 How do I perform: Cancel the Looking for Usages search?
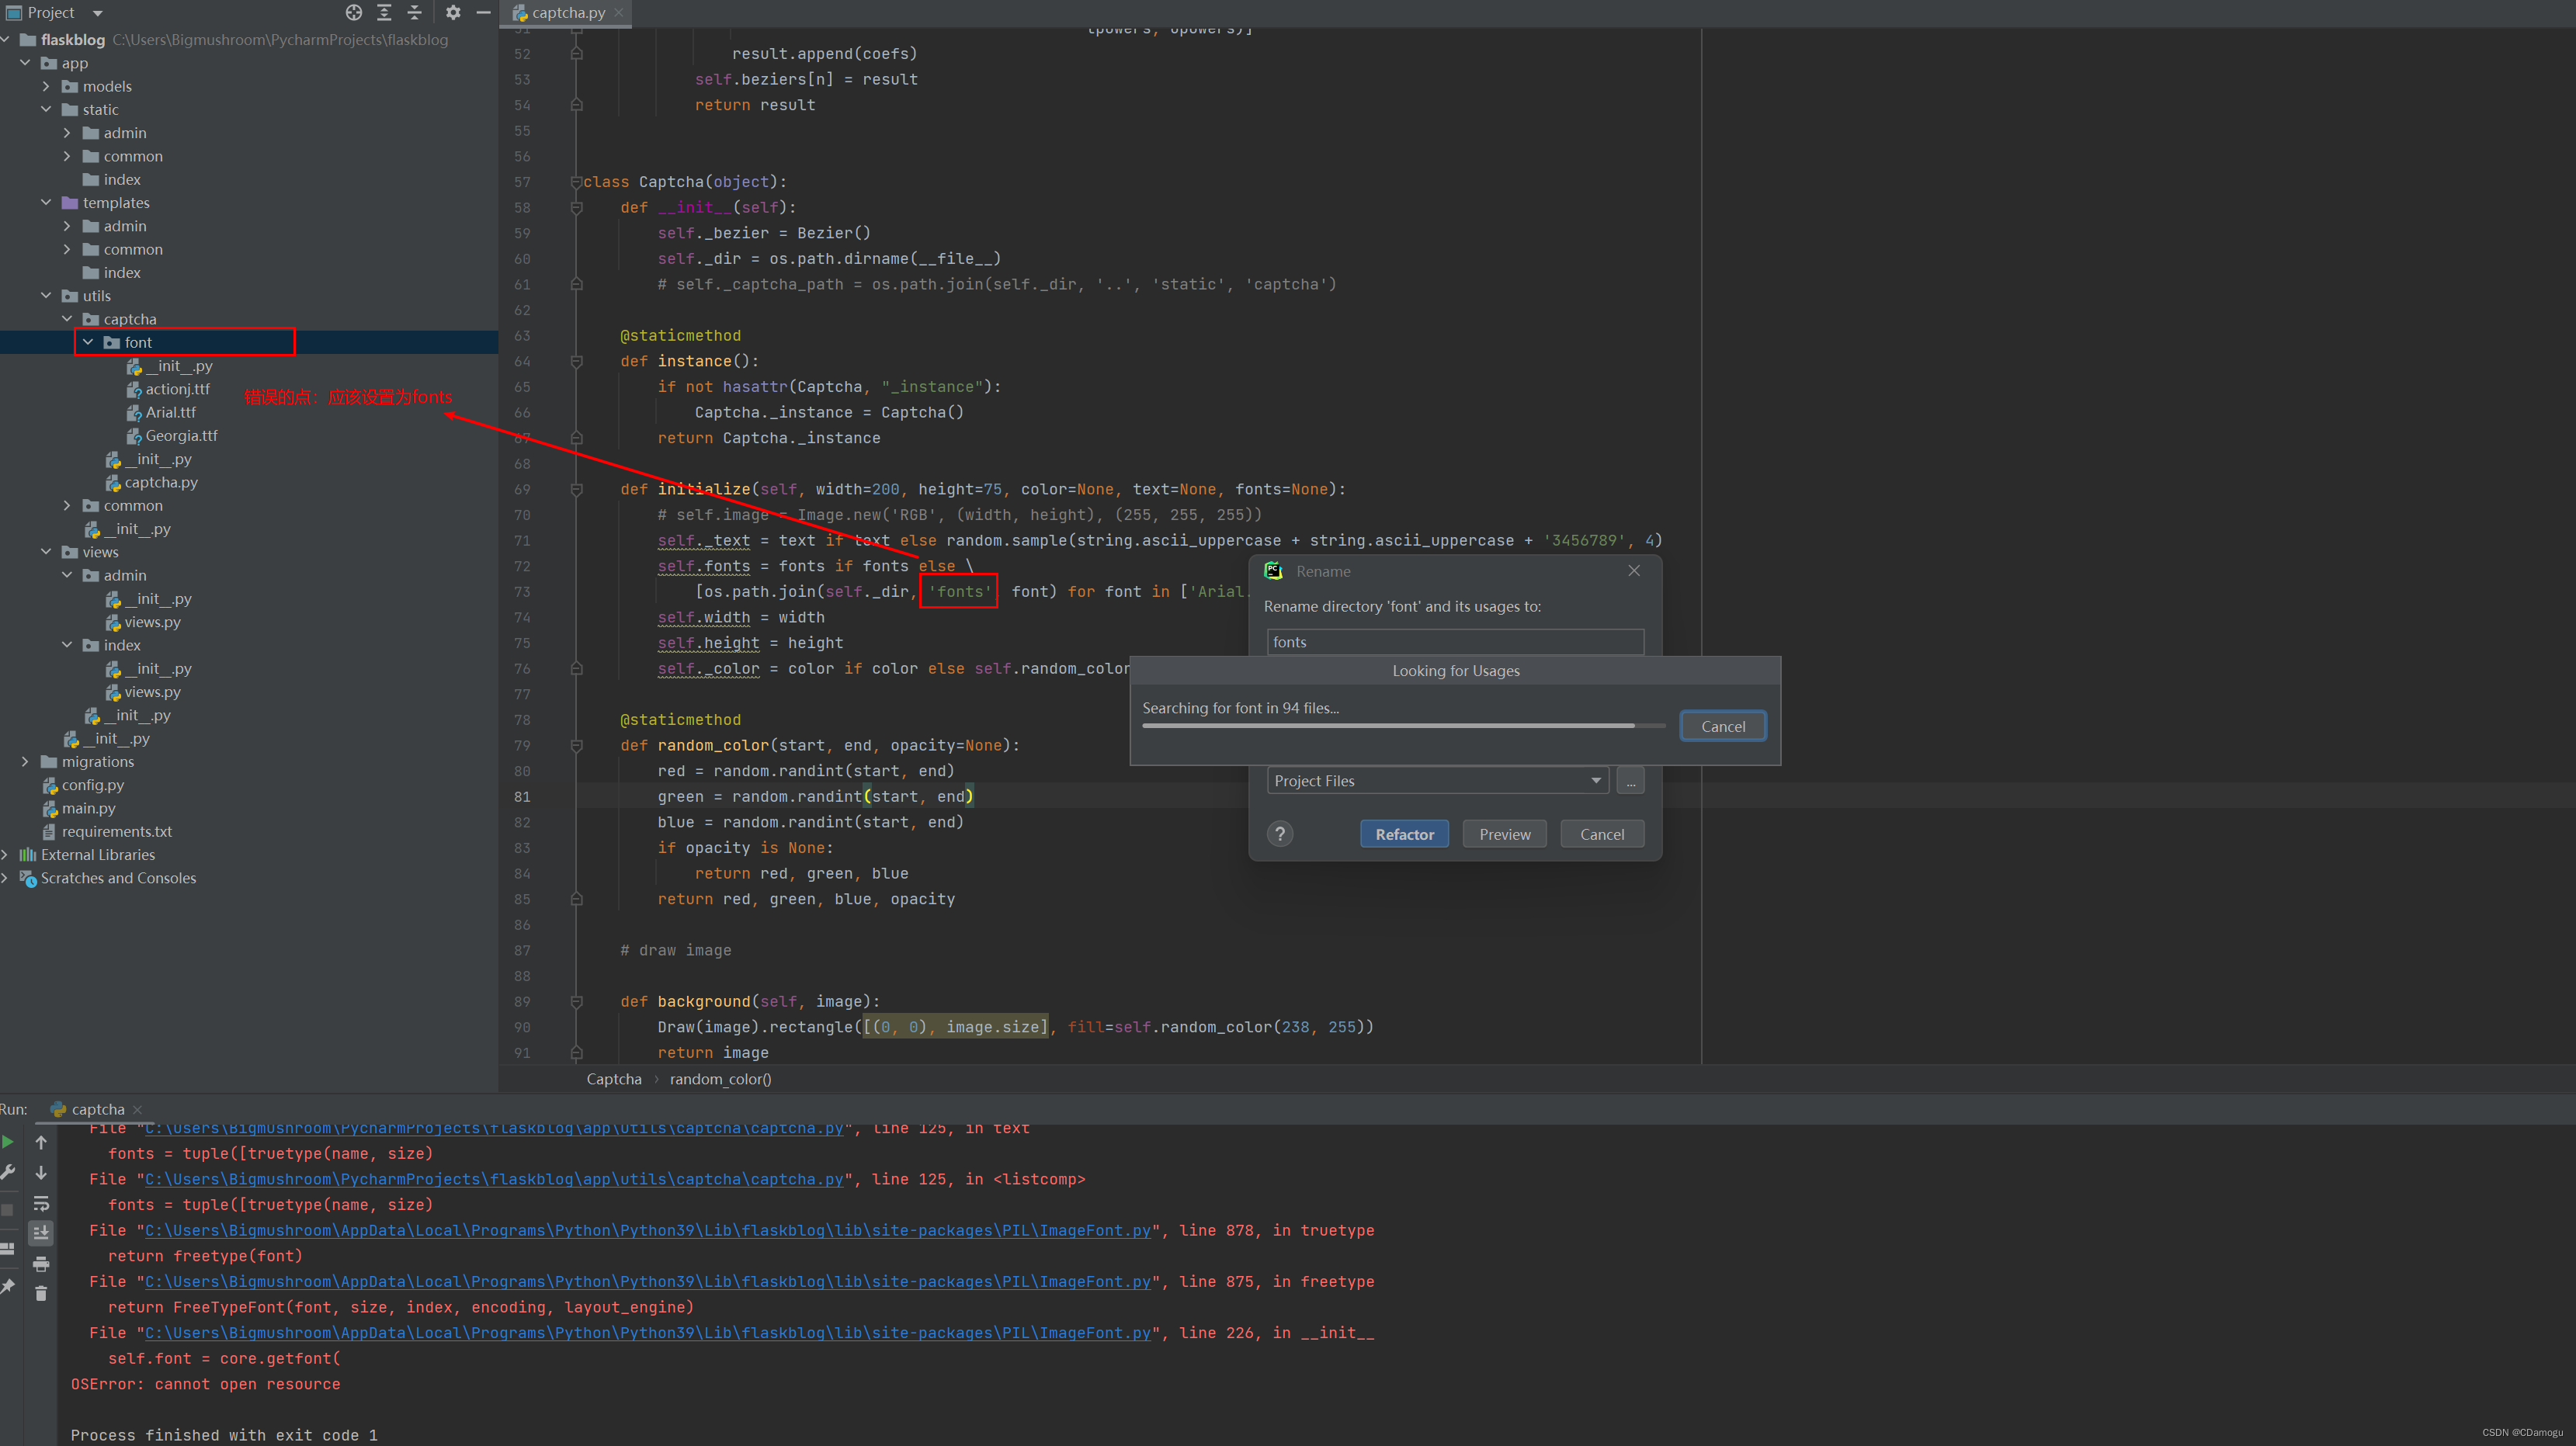1722,726
